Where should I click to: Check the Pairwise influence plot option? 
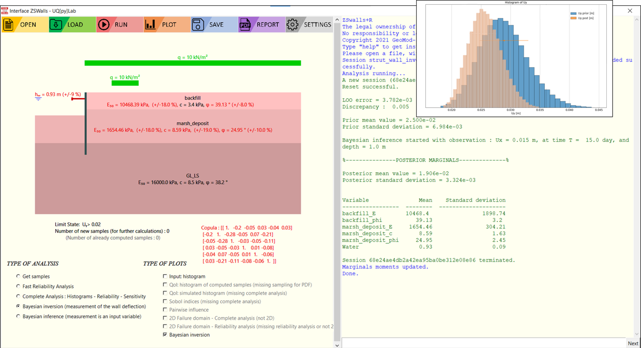[165, 310]
